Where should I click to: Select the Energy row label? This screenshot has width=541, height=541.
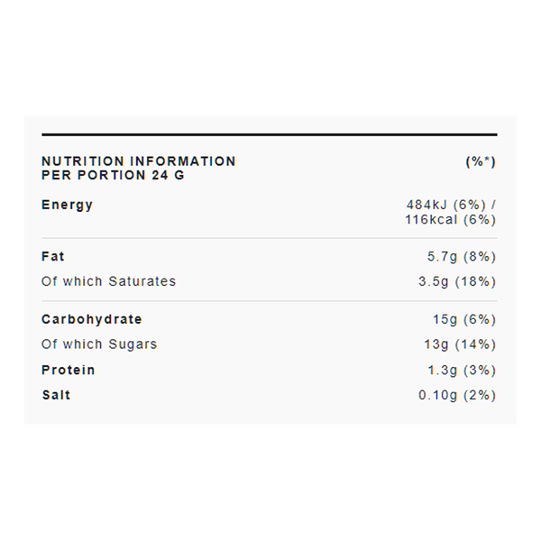click(x=68, y=205)
